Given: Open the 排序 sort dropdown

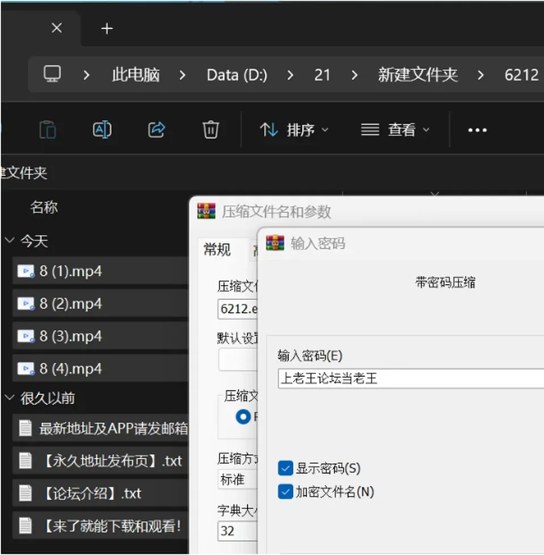Looking at the screenshot, I should (294, 130).
